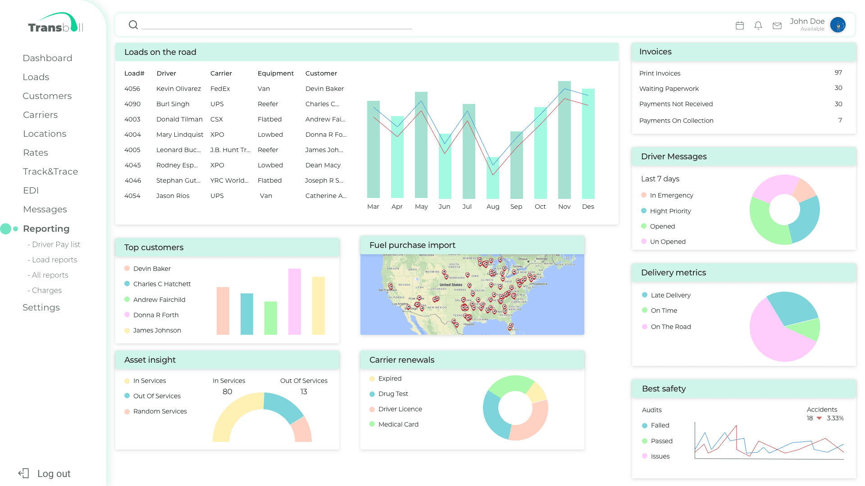This screenshot has width=865, height=486.
Task: Open the calendar icon in header
Action: 740,26
